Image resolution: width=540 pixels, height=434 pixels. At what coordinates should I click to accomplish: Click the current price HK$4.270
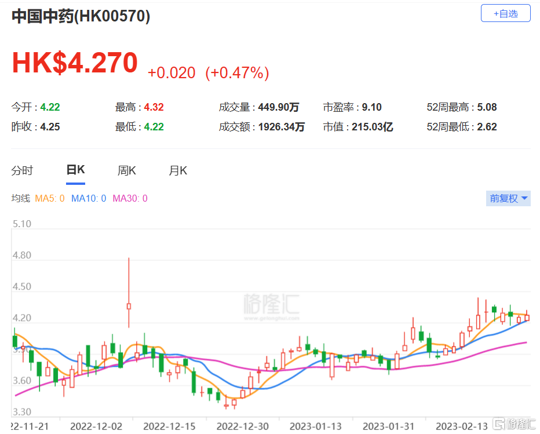(75, 63)
